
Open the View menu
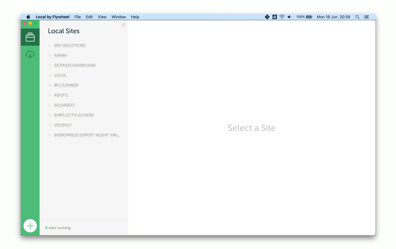[x=102, y=17]
